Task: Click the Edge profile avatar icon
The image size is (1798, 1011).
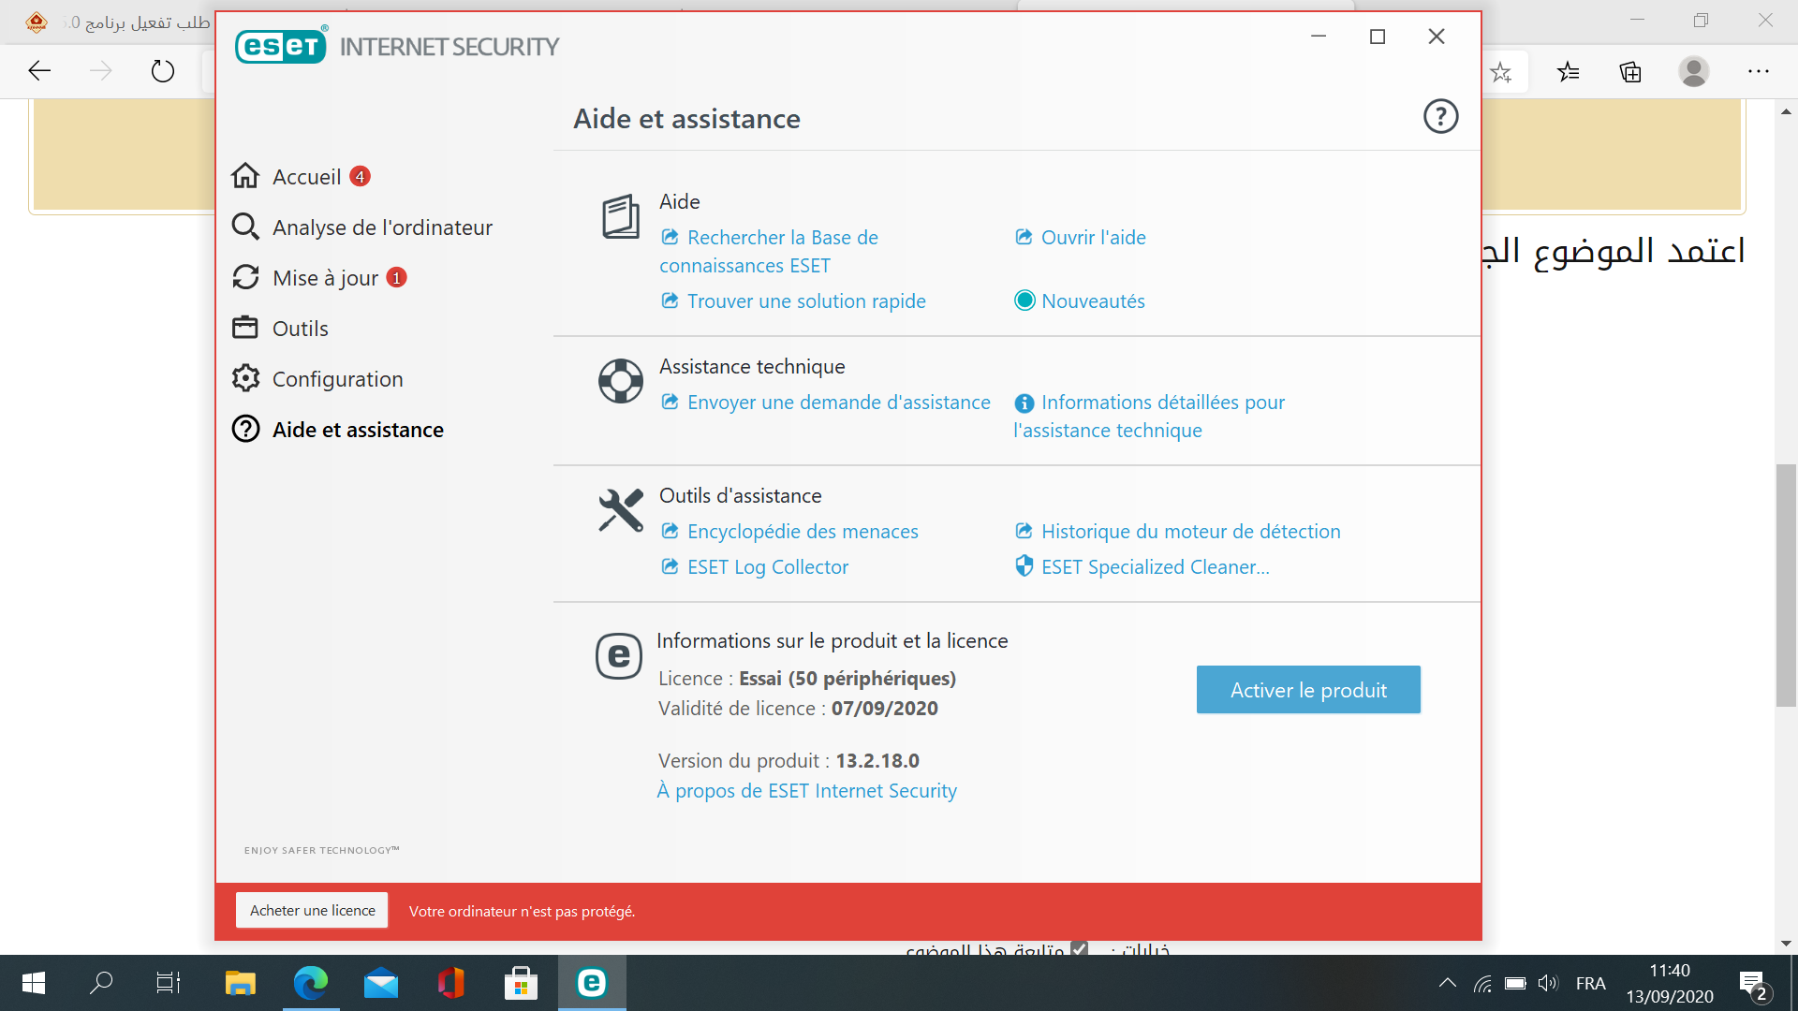Action: click(1693, 72)
